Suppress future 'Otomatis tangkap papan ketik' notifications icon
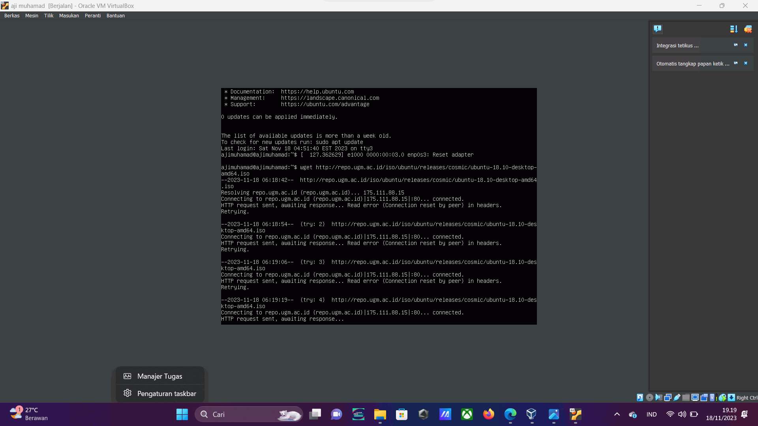 (x=735, y=63)
